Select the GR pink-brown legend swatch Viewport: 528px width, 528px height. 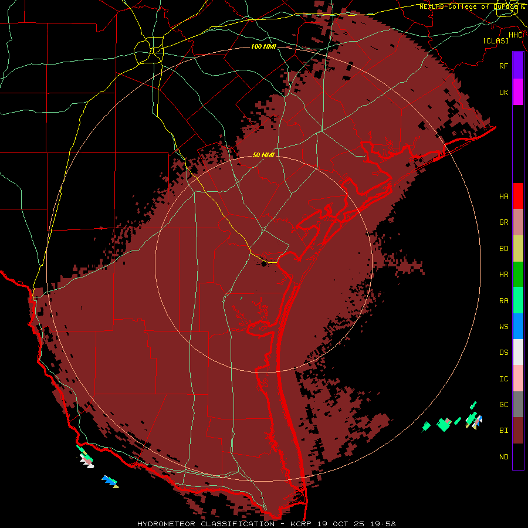[x=518, y=222]
